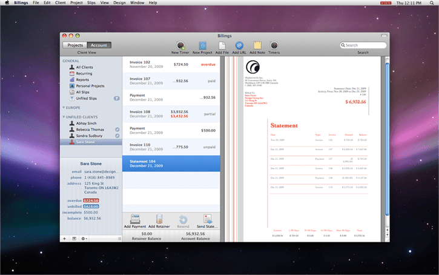Click the Add URL icon
Image resolution: width=439 pixels, height=275 pixels.
(239, 45)
